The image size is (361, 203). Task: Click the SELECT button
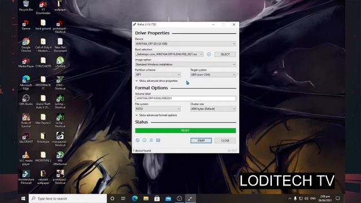pyautogui.click(x=225, y=54)
